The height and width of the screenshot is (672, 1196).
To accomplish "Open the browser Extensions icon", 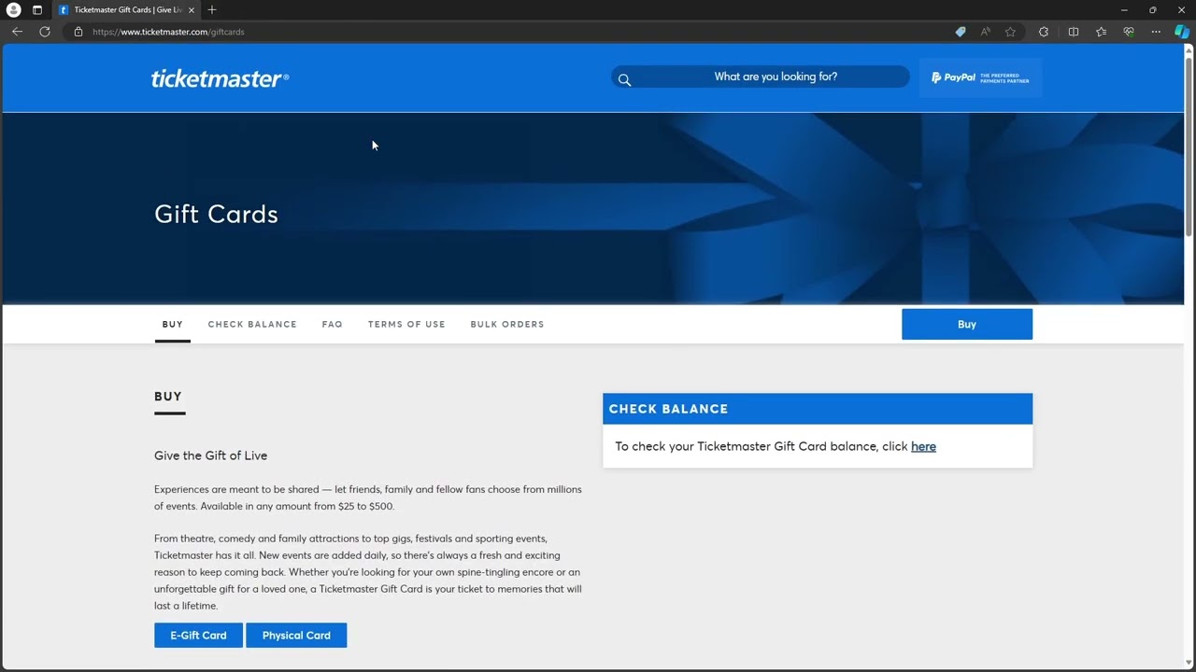I will [x=1044, y=32].
